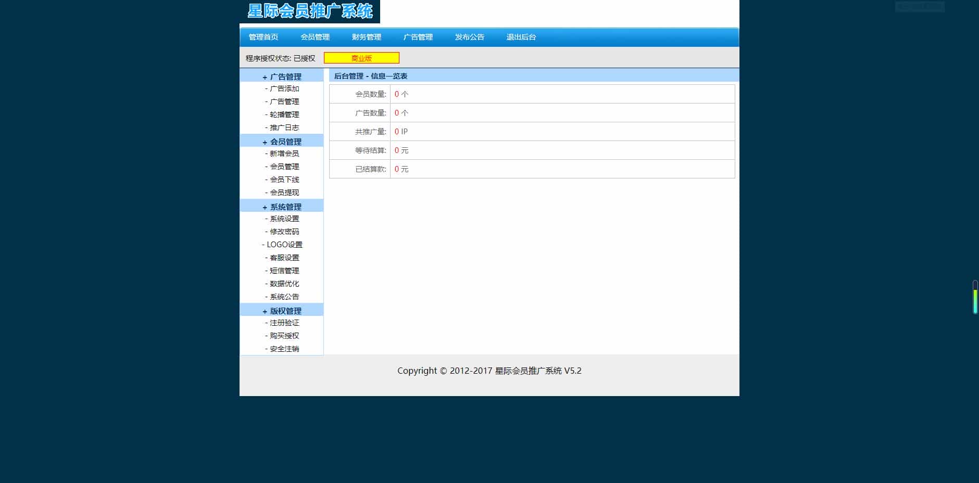979x483 pixels.
Task: Click the 0 元 value beside 已结算款
Action: (x=401, y=169)
